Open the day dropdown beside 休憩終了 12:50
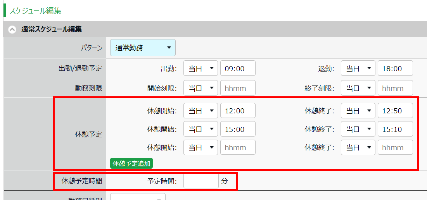Image resolution: width=427 pixels, height=200 pixels. tap(358, 111)
